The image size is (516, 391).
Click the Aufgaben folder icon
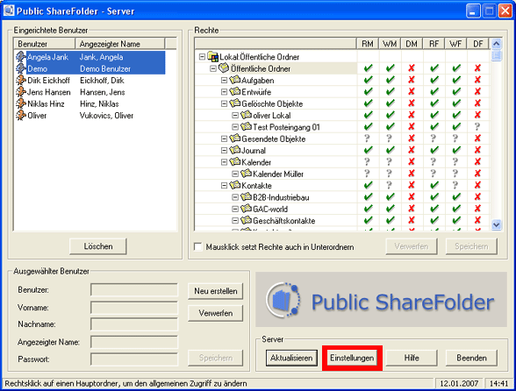point(235,80)
